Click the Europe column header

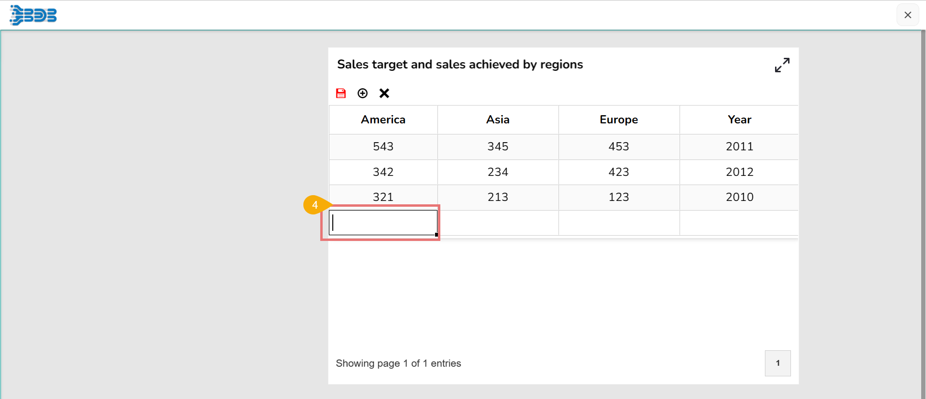pyautogui.click(x=619, y=120)
